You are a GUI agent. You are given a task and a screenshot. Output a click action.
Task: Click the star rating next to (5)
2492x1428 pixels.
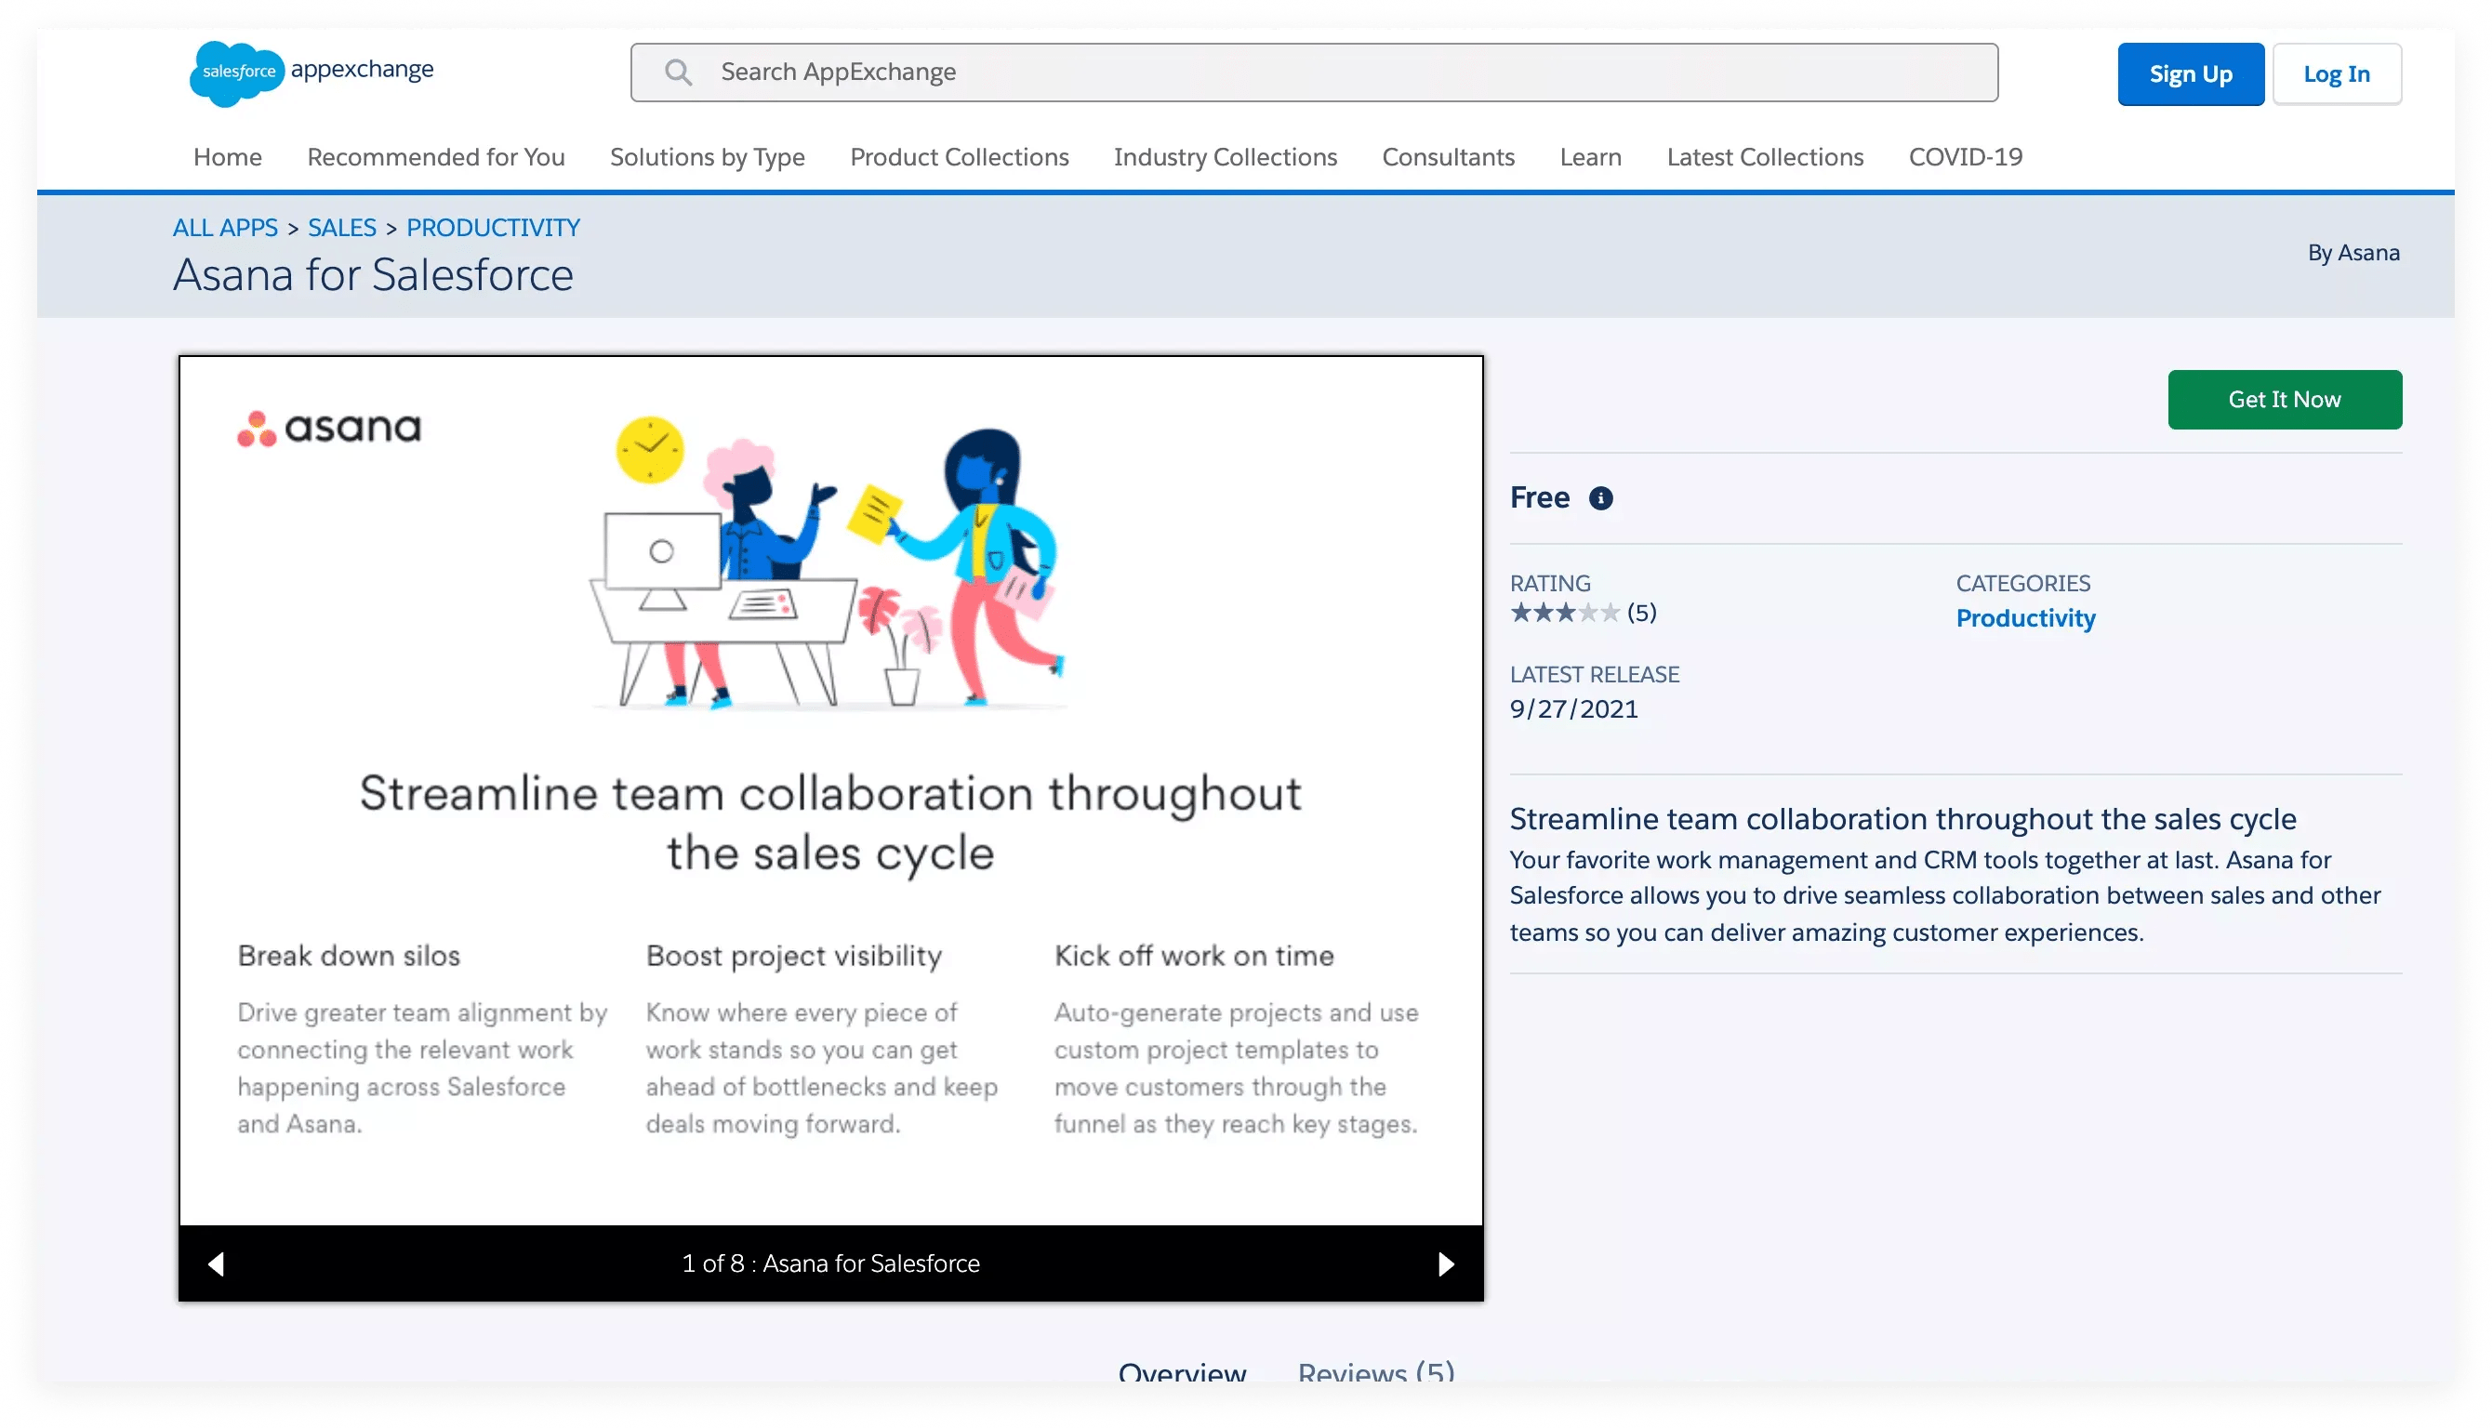(1561, 612)
